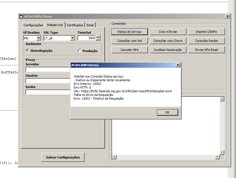Click the 'Erro HTTP: 0' line

pyautogui.click(x=82, y=87)
